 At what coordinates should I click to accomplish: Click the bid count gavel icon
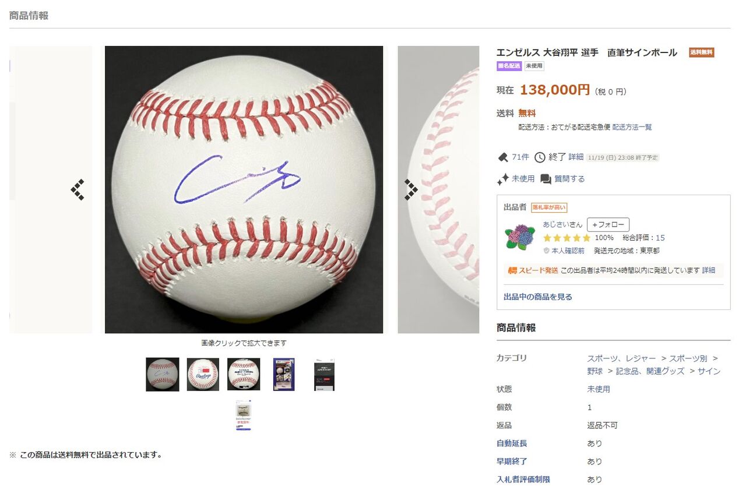click(x=503, y=157)
